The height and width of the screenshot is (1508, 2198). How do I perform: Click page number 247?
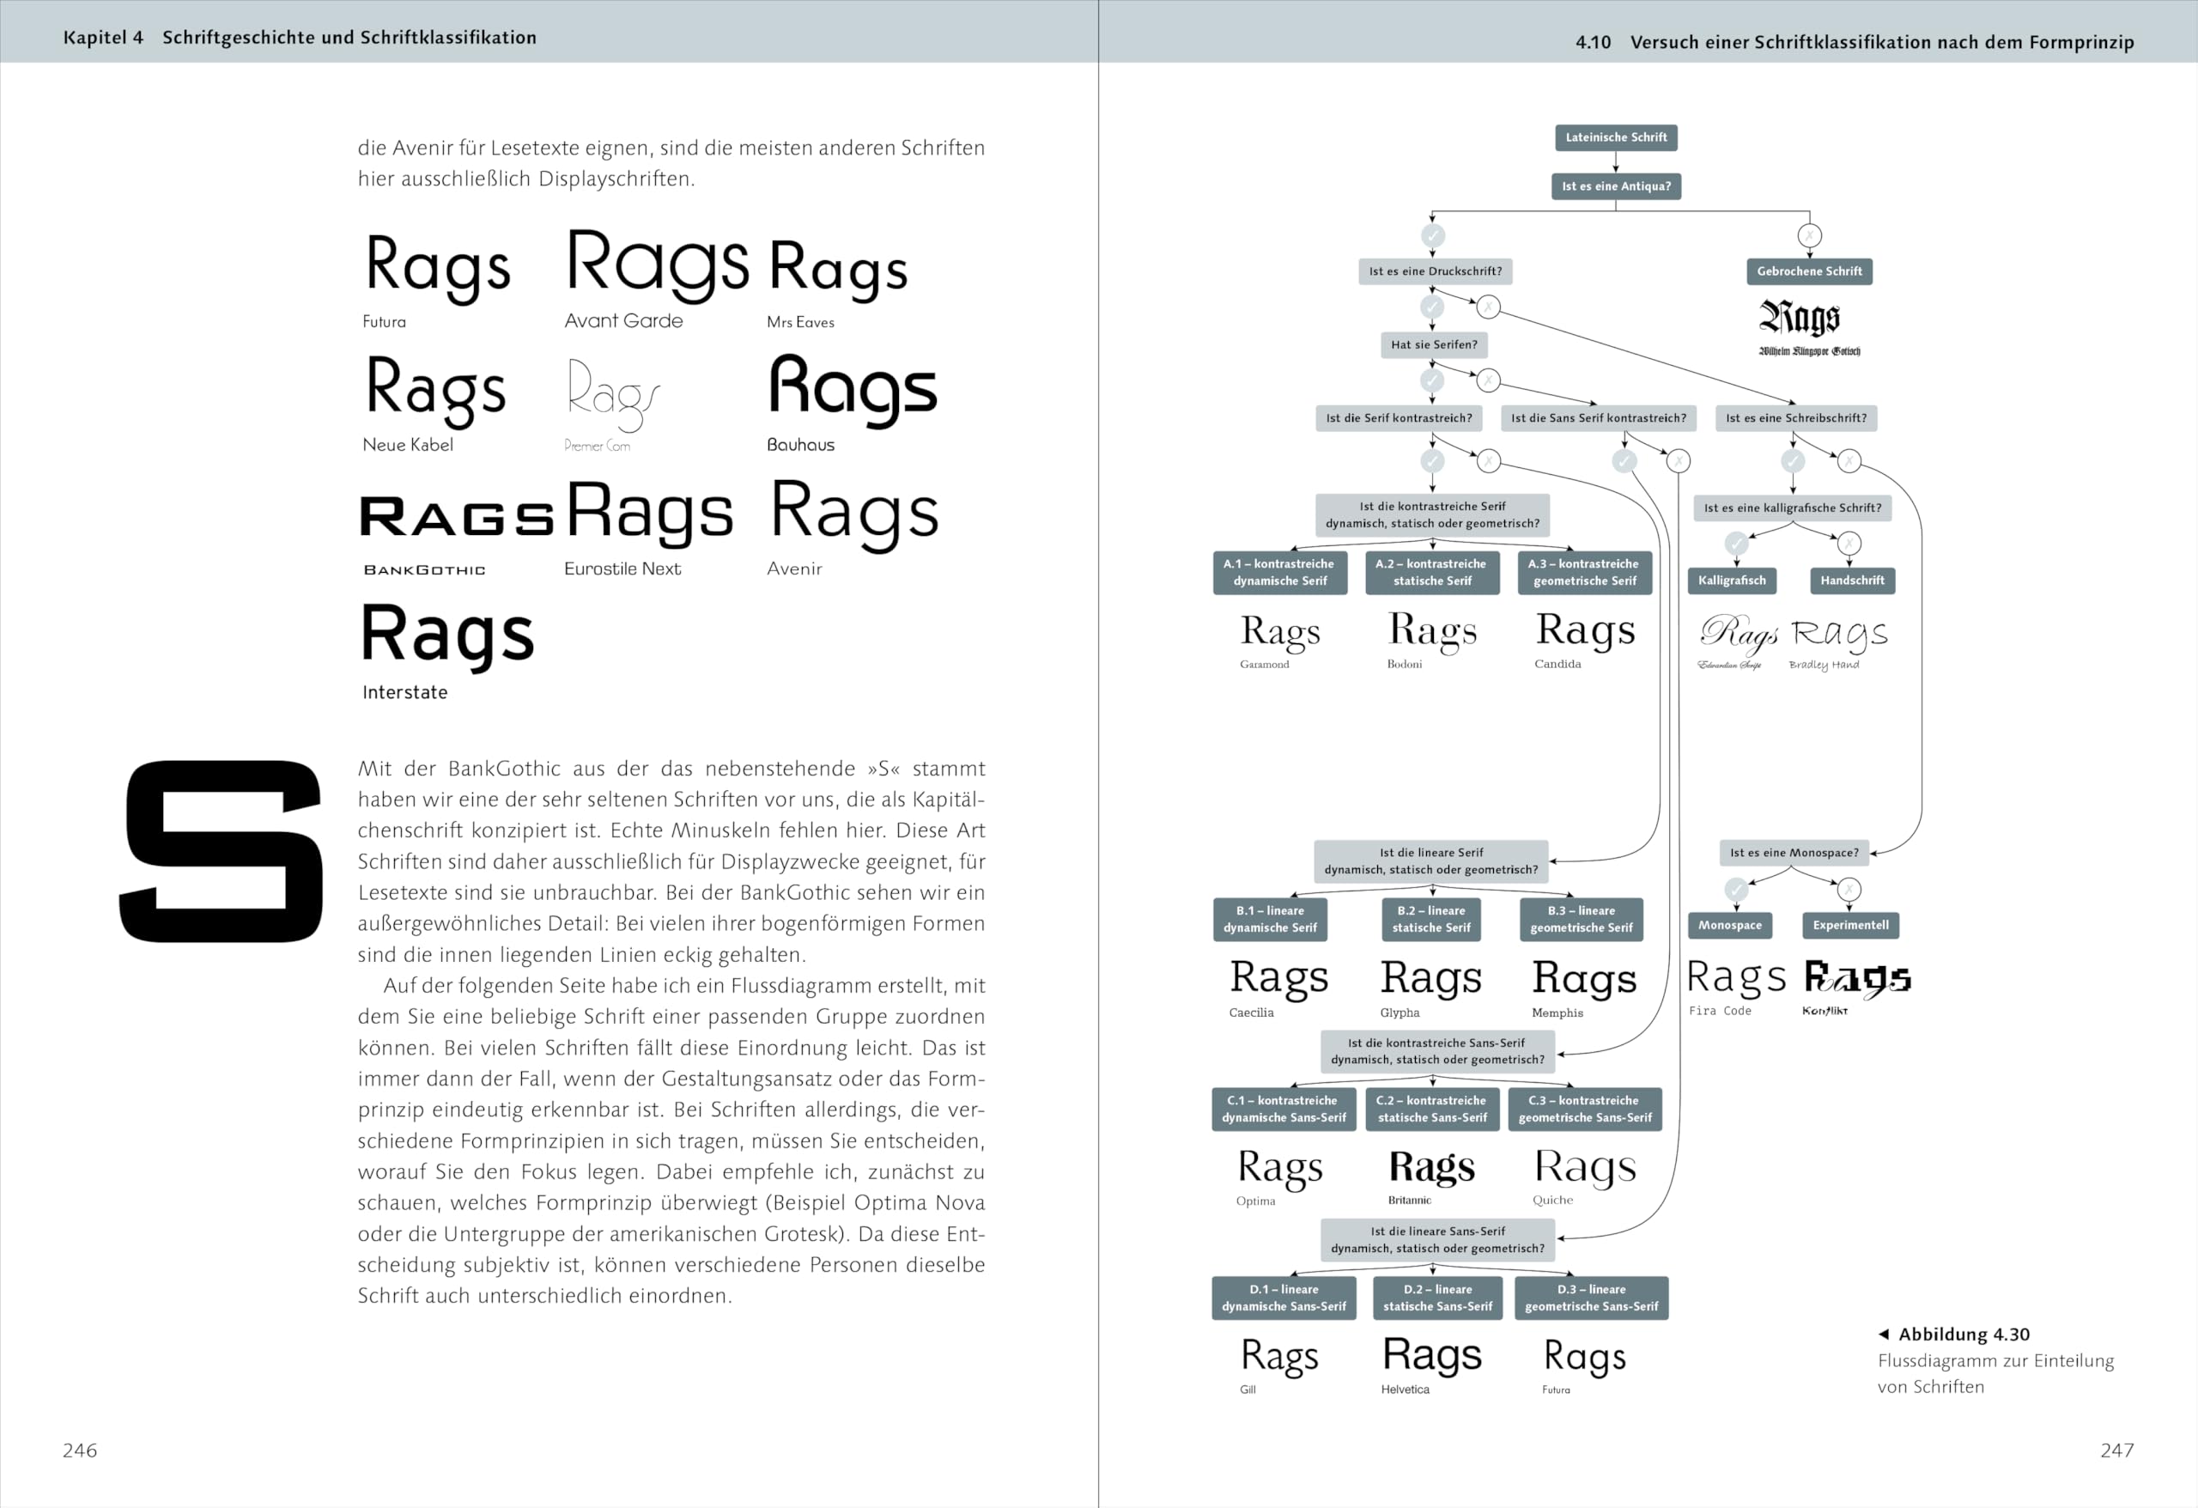tap(2116, 1450)
